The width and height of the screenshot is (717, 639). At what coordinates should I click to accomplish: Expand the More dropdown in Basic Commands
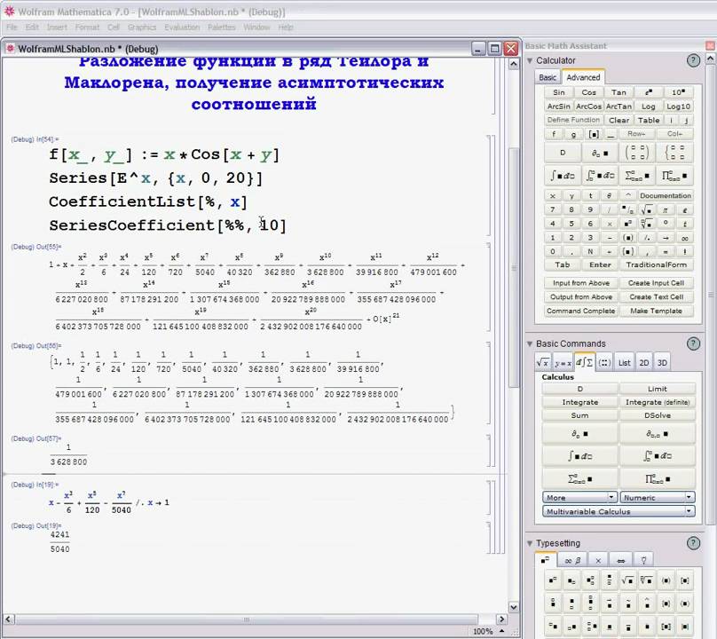point(579,497)
